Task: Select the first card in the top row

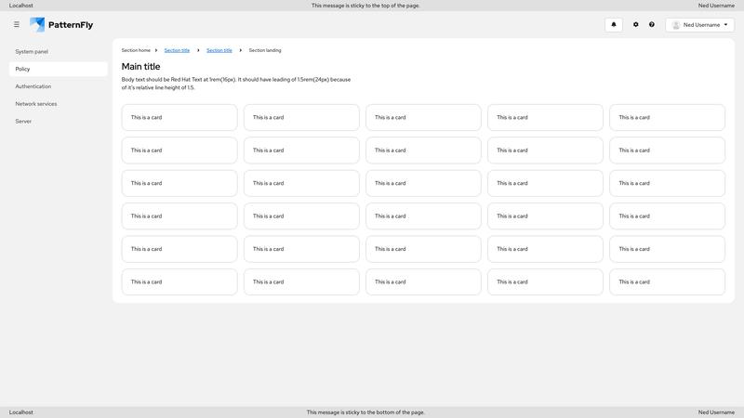Action: (x=179, y=117)
